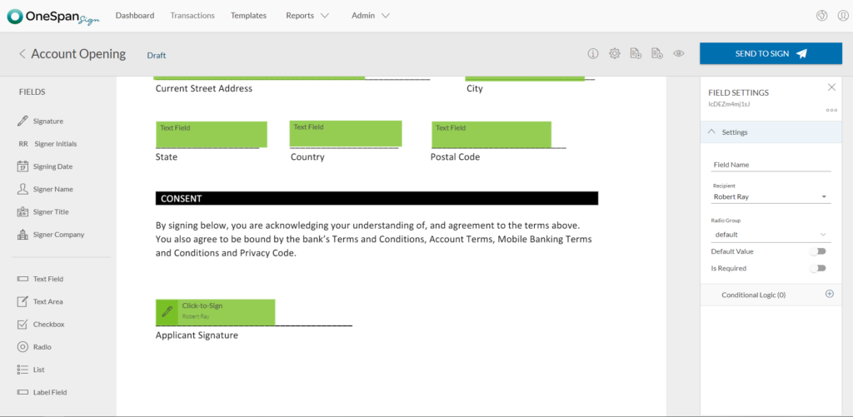The height and width of the screenshot is (417, 853).
Task: Enable the Is Required switch
Action: 820,268
